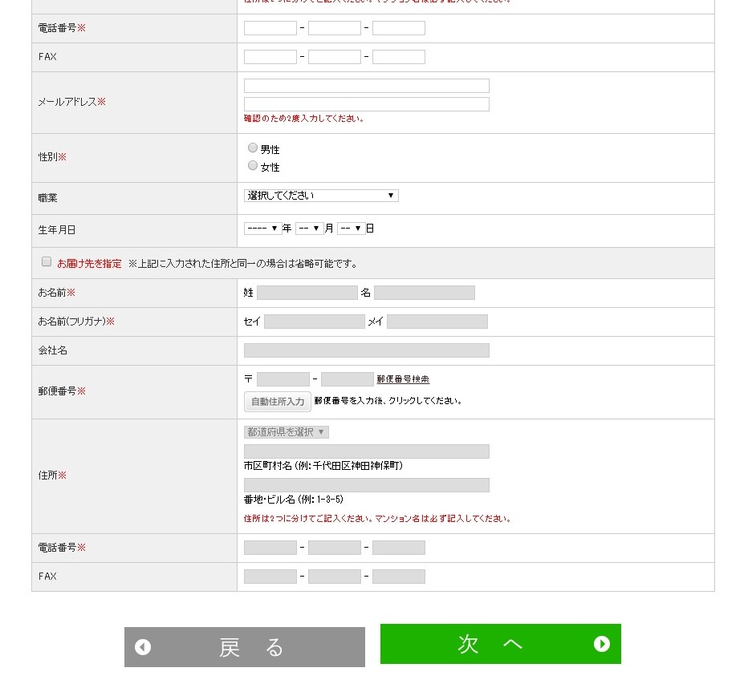Click the left arrow icon on 戻る button
Viewport: 744px width, 688px height.
click(143, 647)
